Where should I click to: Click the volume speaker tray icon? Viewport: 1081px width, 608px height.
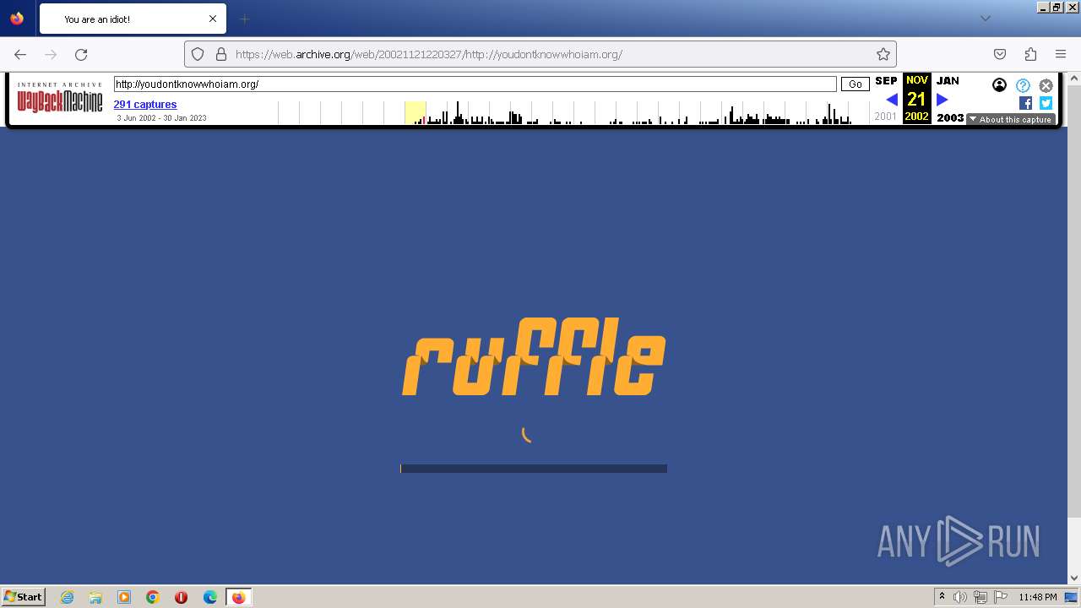point(960,597)
